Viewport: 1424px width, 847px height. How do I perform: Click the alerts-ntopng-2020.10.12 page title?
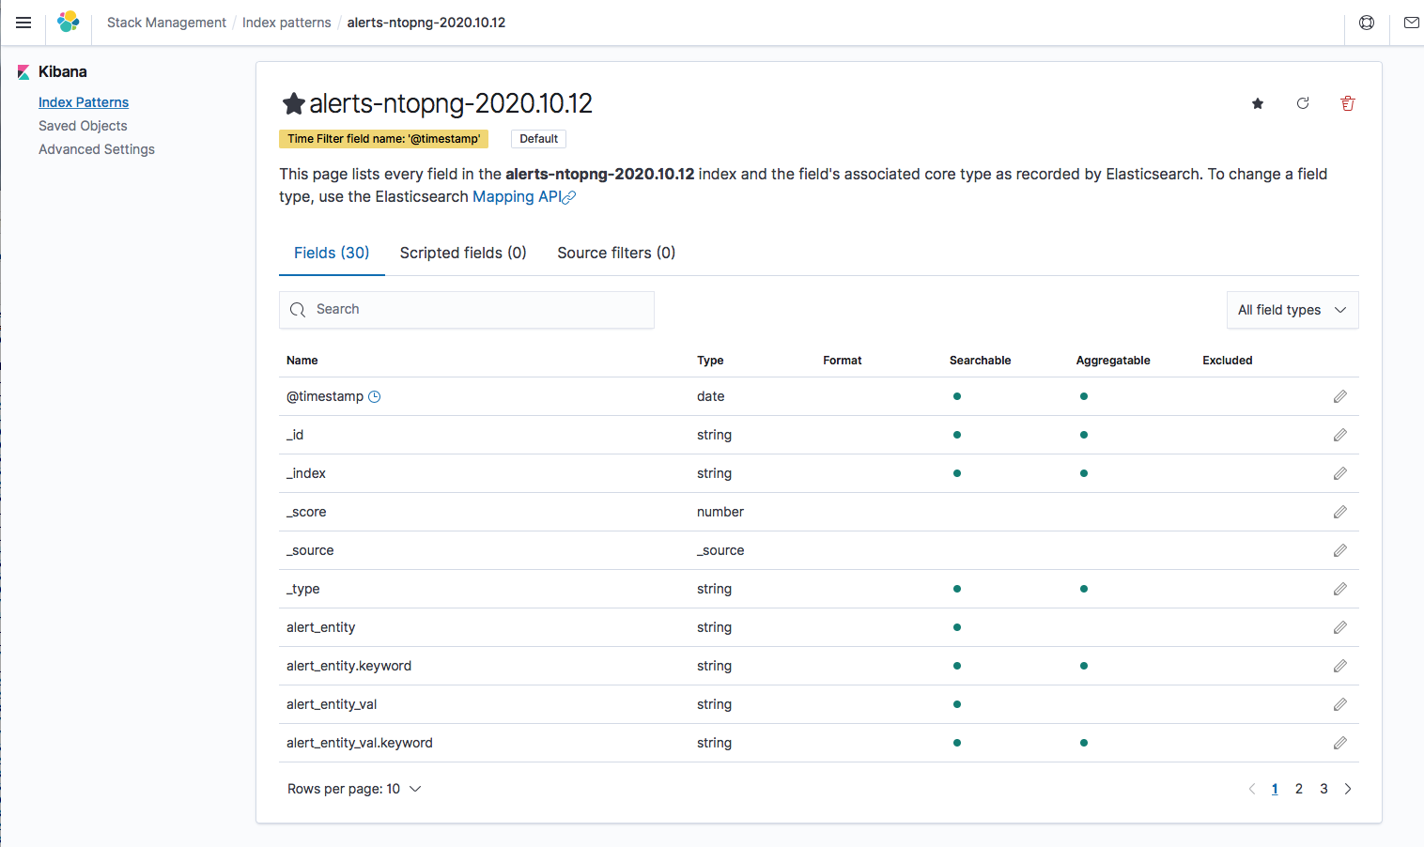(451, 103)
